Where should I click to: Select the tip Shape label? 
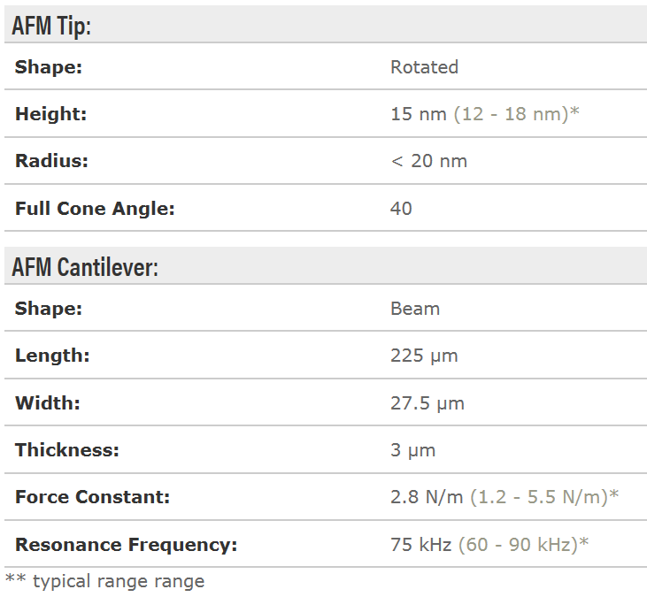[49, 67]
